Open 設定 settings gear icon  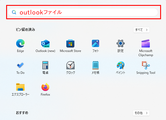121,43
